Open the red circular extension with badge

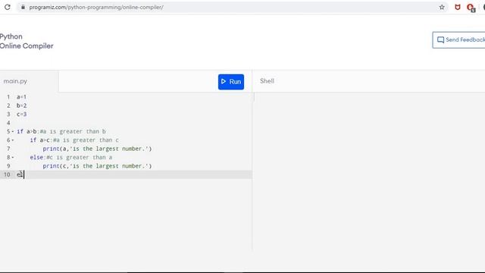(471, 8)
